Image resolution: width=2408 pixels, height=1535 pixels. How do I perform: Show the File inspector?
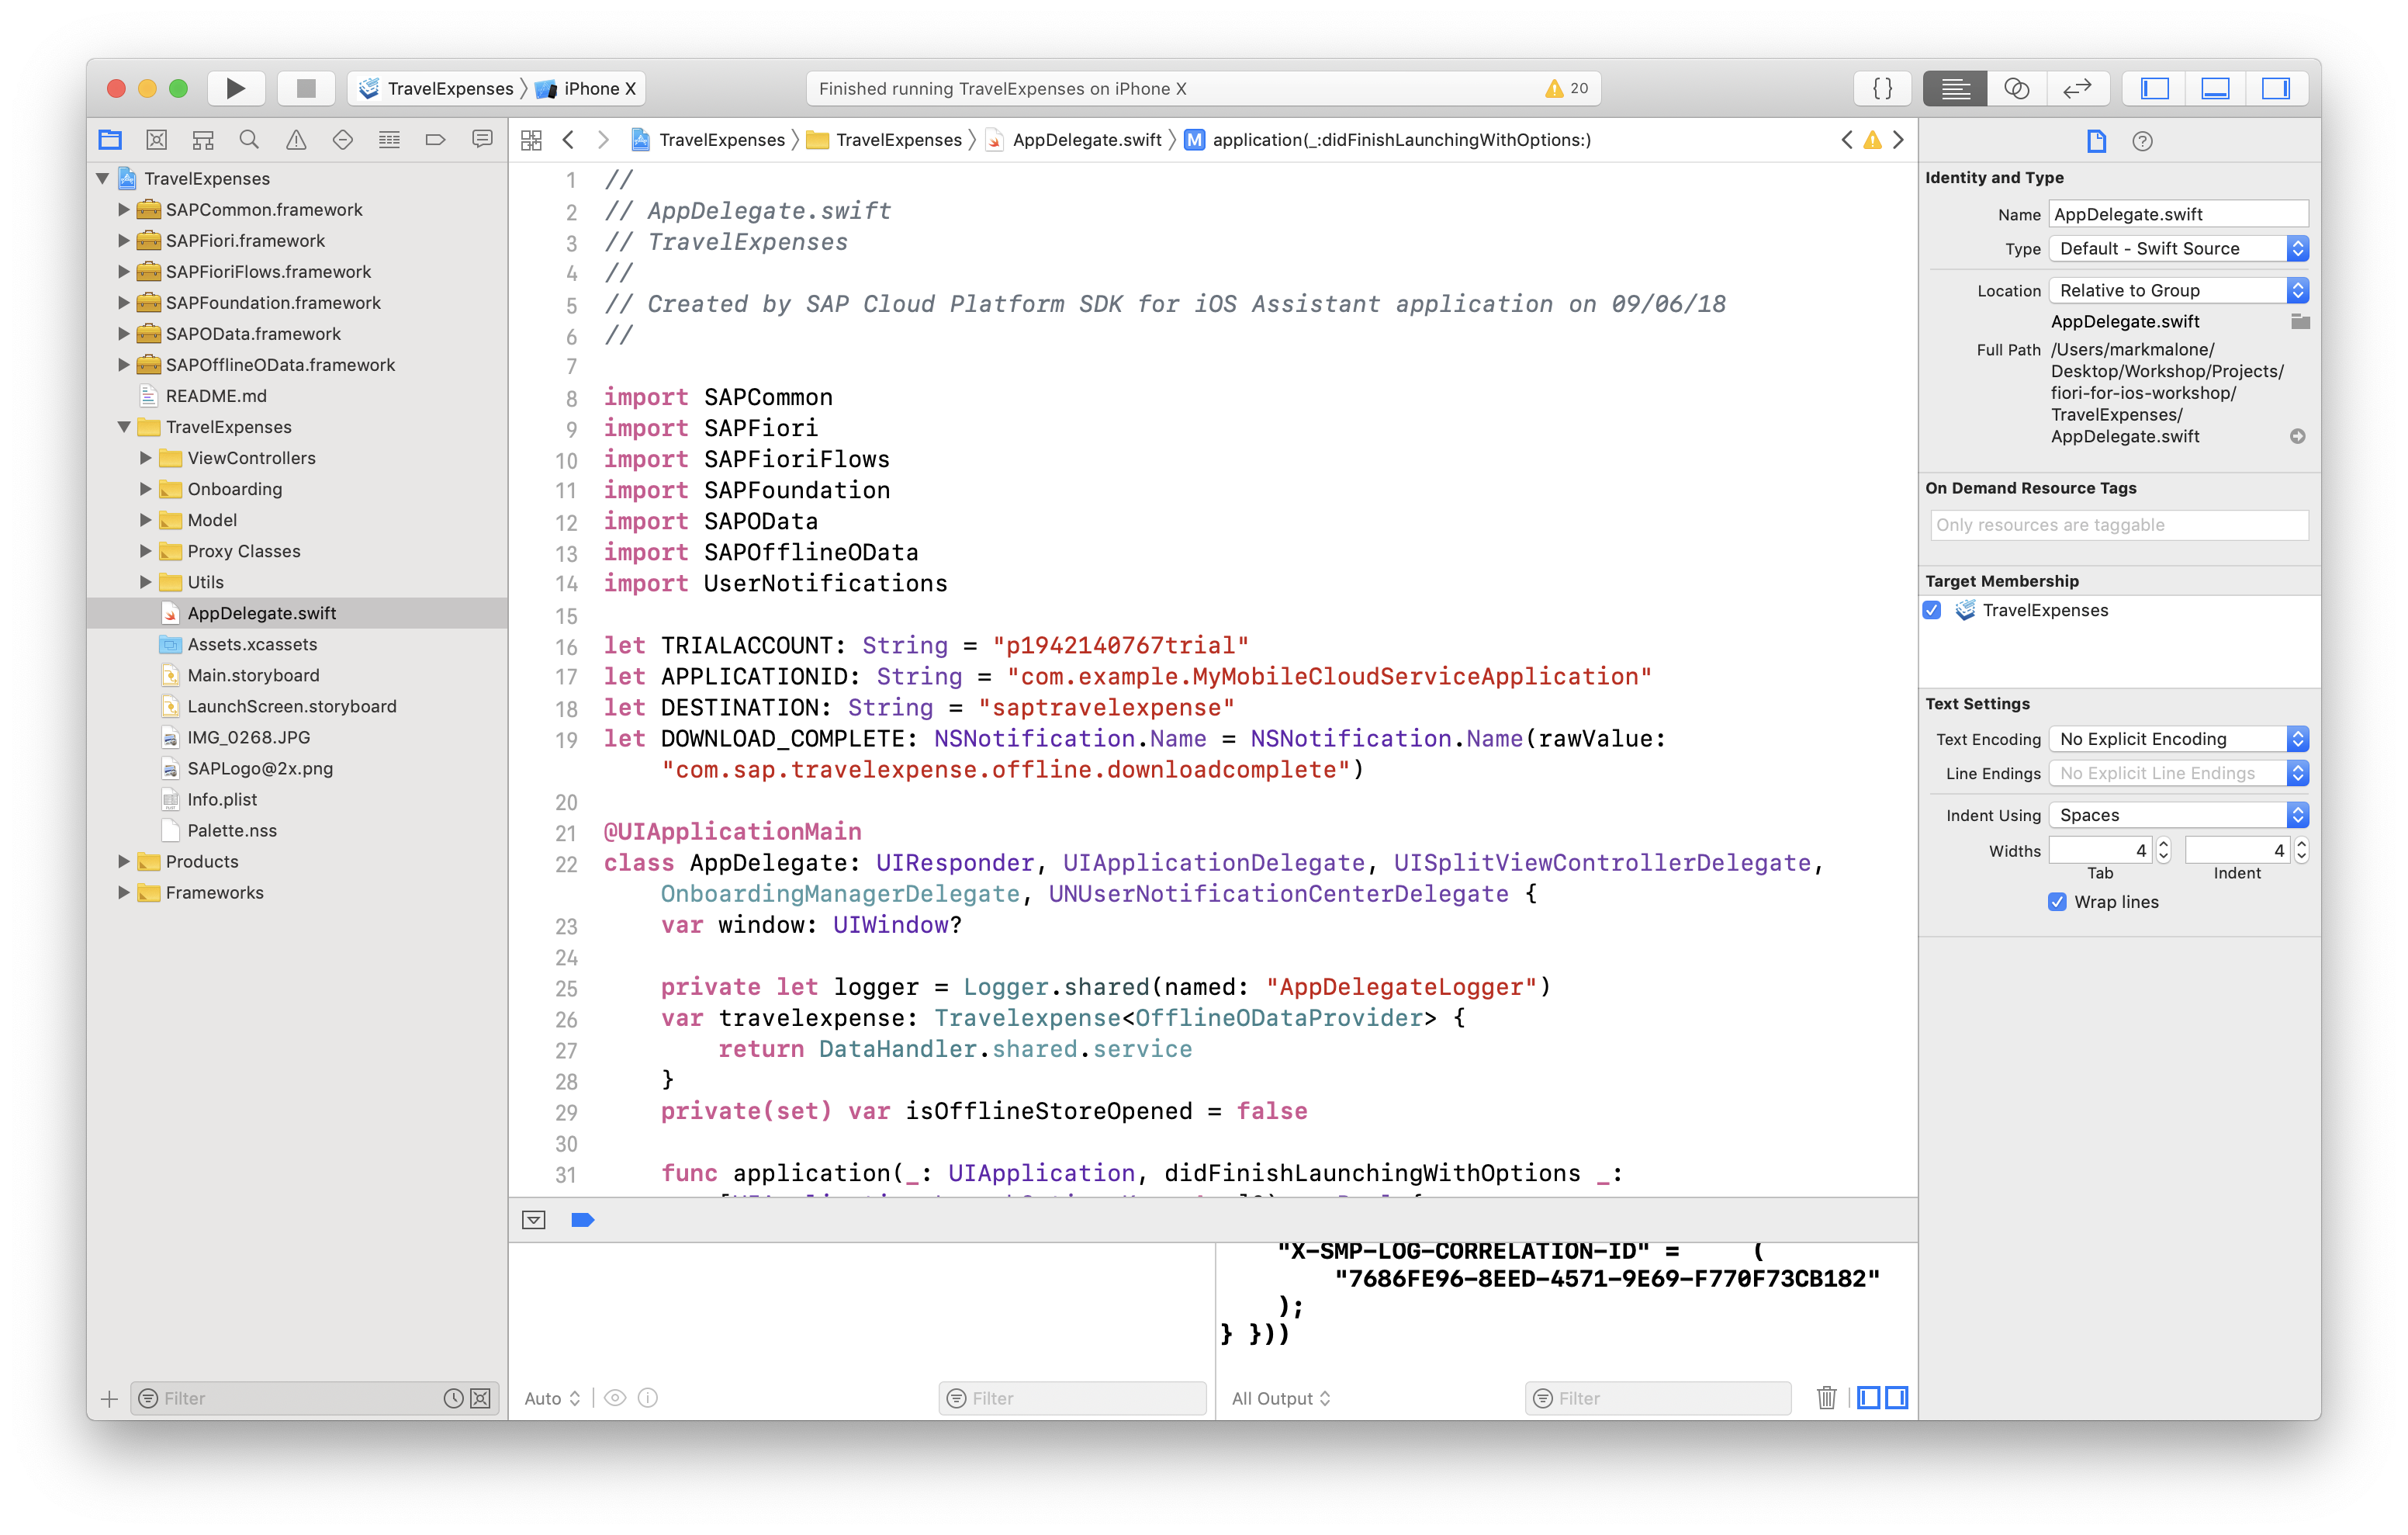coord(2096,141)
